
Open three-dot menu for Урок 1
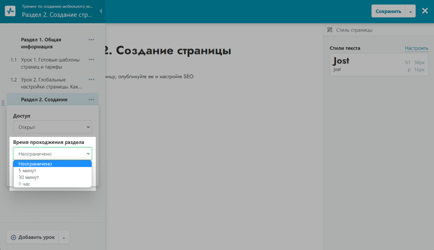click(91, 60)
